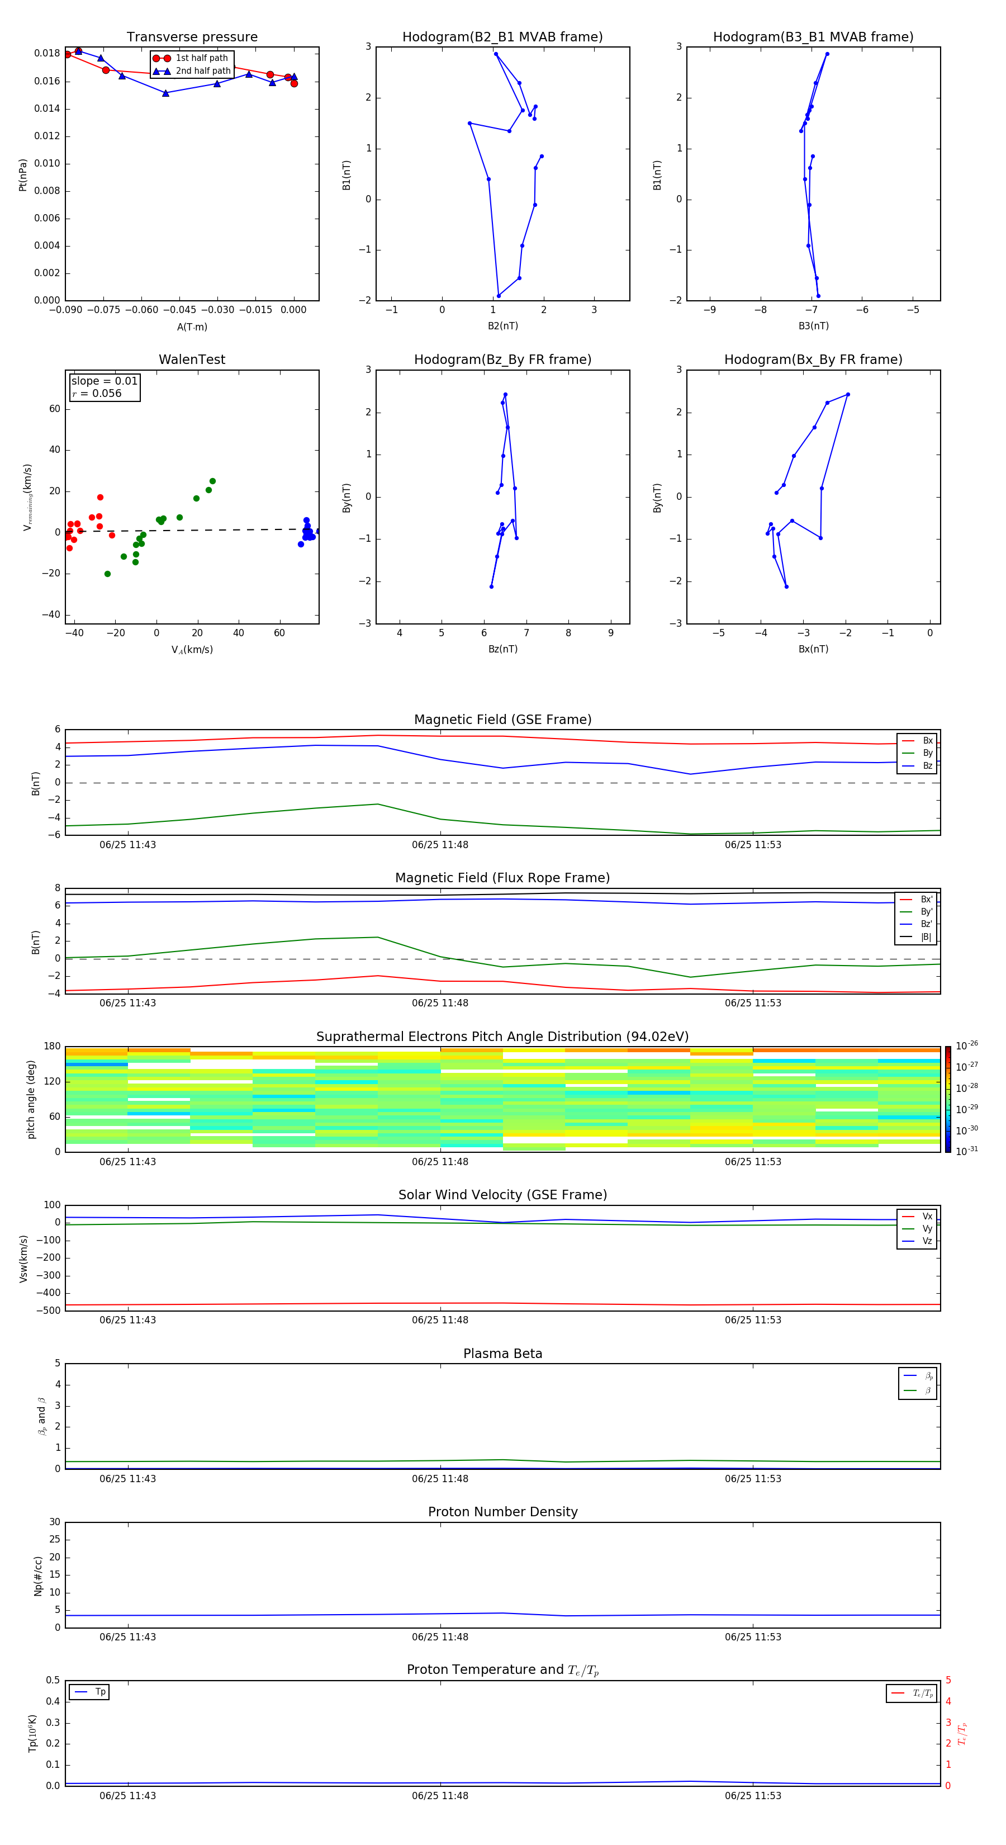Click 'Magnetic Field (Flux Rope Frame)' title
The width and height of the screenshot is (1006, 1845).
[502, 878]
